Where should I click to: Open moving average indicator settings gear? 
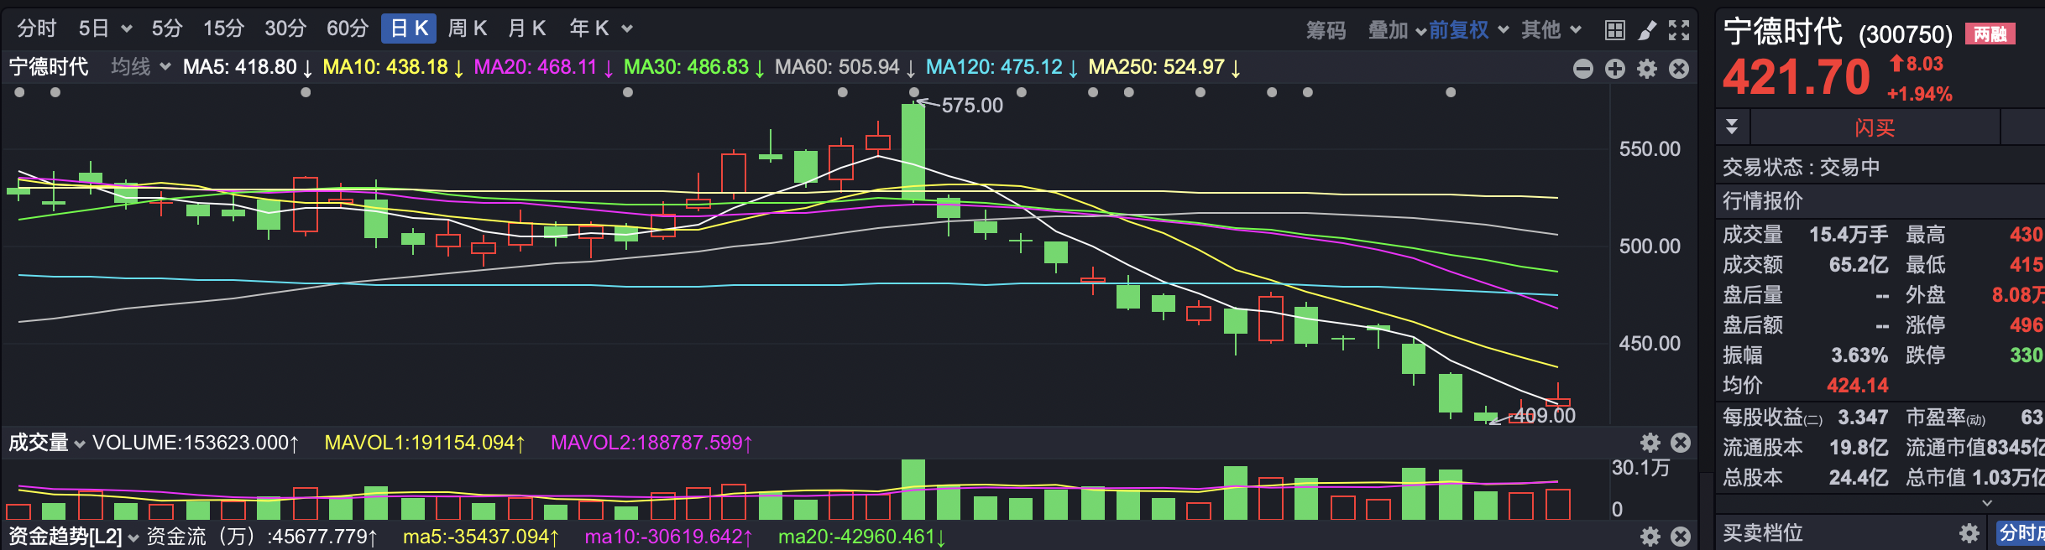tap(1647, 69)
